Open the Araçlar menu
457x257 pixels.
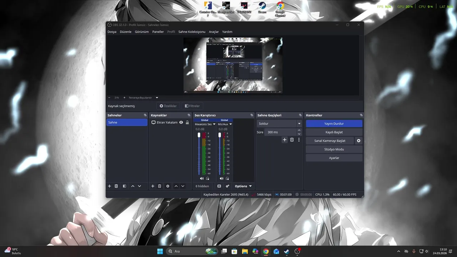coord(214,32)
